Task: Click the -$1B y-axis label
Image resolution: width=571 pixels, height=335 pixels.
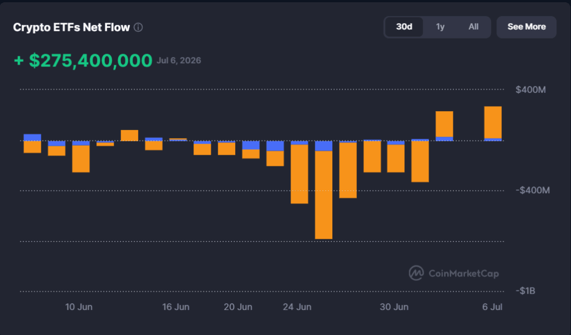Action: tap(525, 291)
